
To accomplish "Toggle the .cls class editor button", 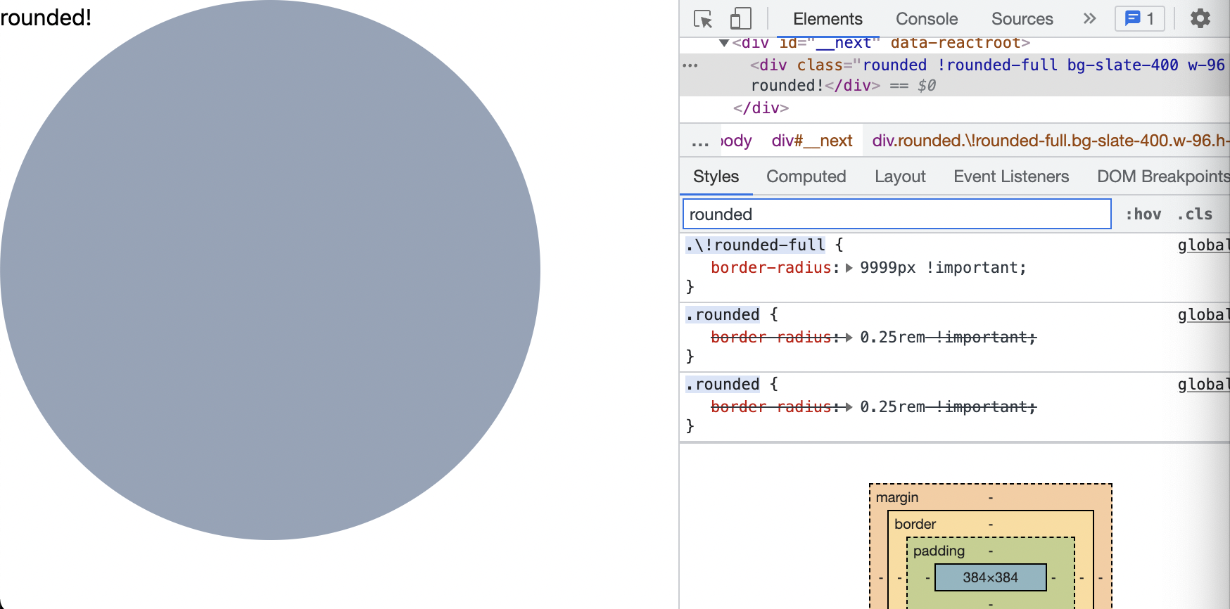I will click(x=1195, y=214).
